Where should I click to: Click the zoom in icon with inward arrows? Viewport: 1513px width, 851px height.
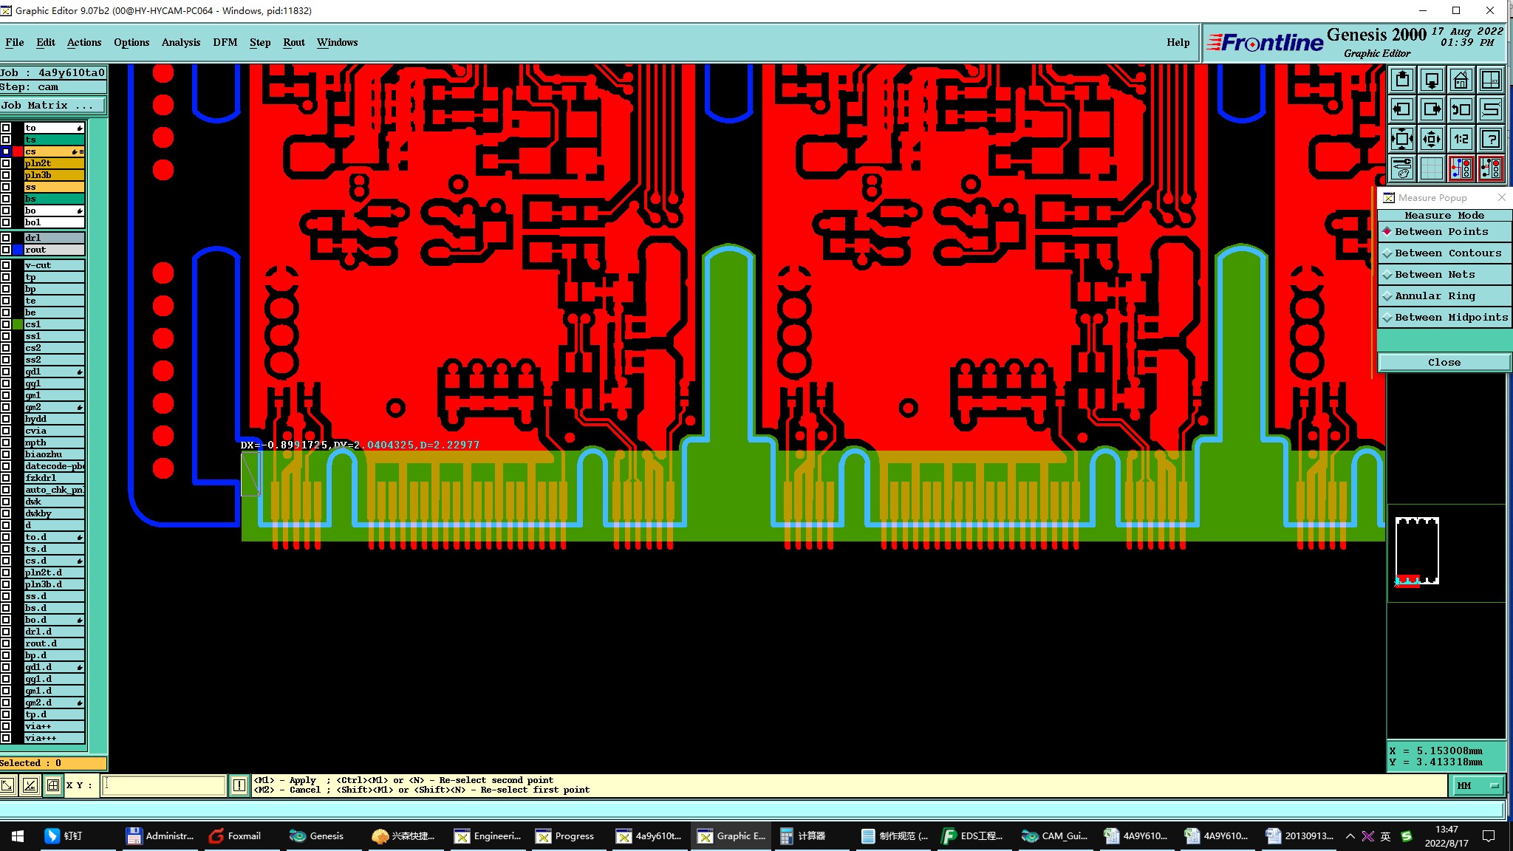pyautogui.click(x=1402, y=139)
